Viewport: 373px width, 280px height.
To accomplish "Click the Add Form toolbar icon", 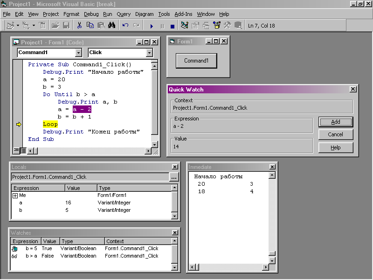I will (26, 25).
